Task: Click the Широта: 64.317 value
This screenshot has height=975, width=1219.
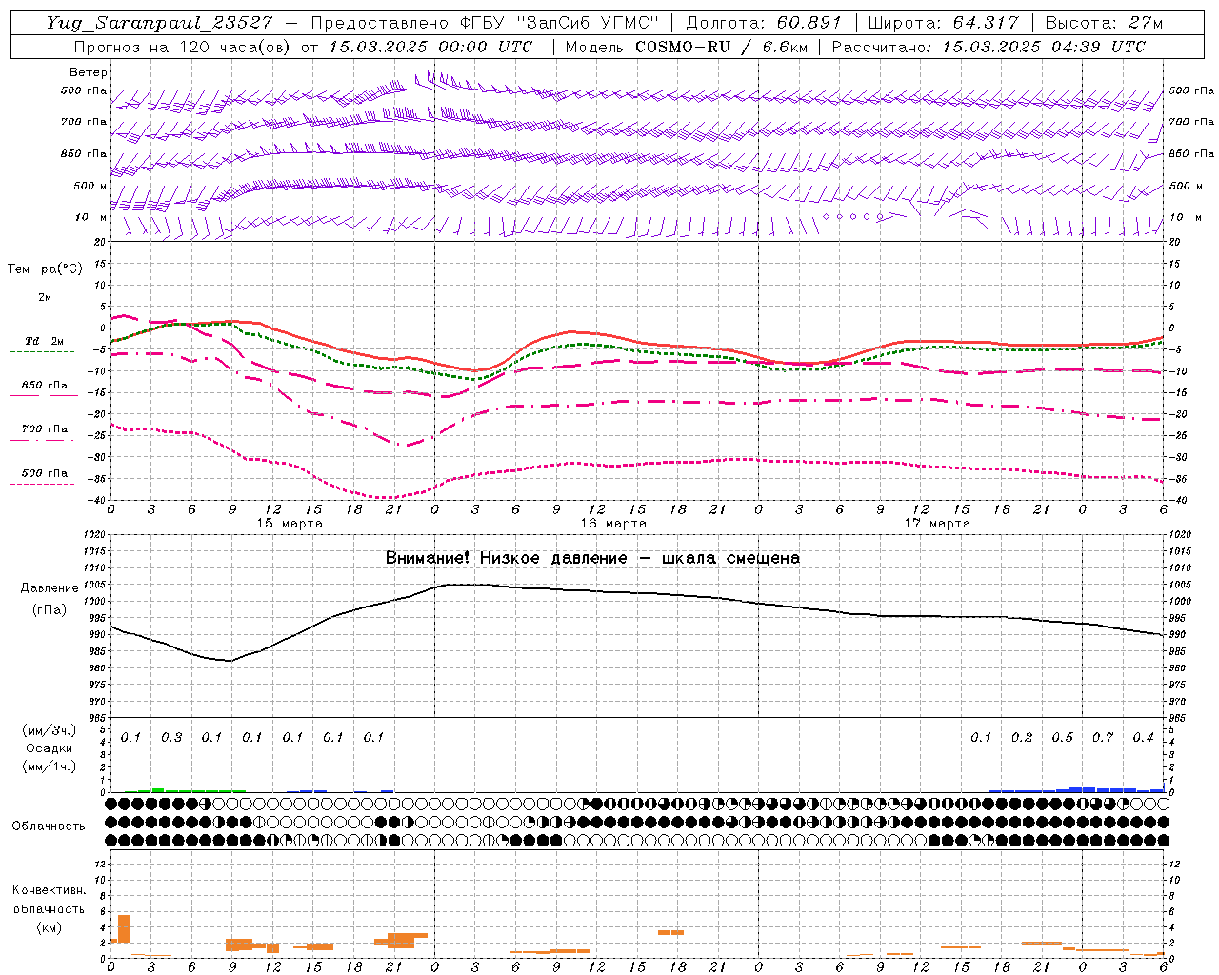Action: [x=943, y=23]
